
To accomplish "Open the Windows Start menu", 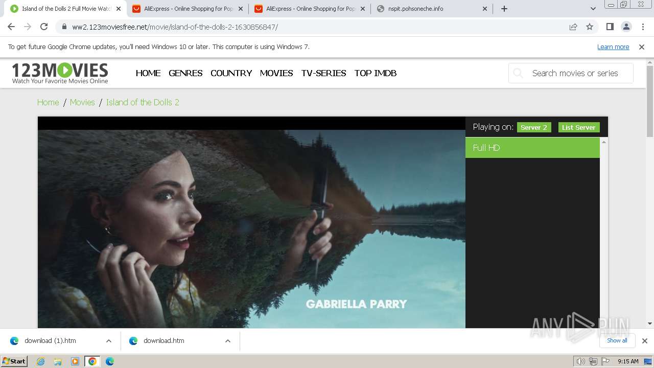I will [14, 361].
